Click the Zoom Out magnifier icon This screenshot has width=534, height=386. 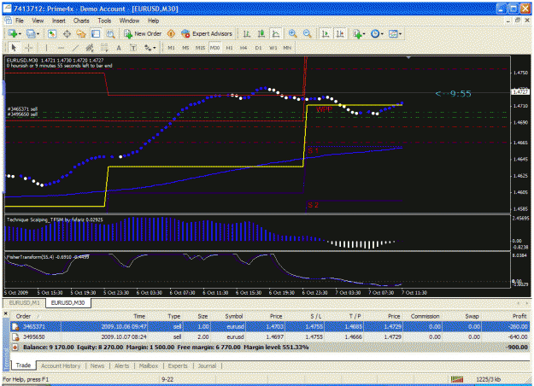pyautogui.click(x=307, y=33)
